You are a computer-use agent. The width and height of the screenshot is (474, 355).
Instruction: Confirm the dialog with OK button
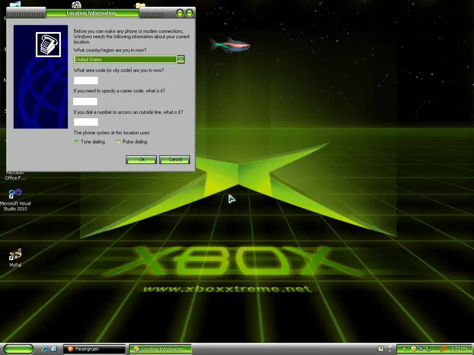pos(142,159)
